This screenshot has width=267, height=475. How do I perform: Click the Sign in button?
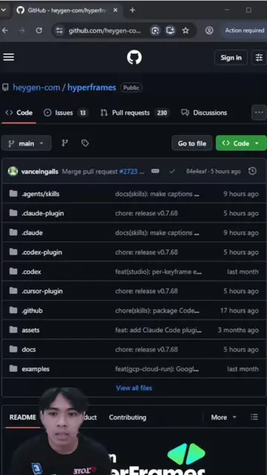231,58
